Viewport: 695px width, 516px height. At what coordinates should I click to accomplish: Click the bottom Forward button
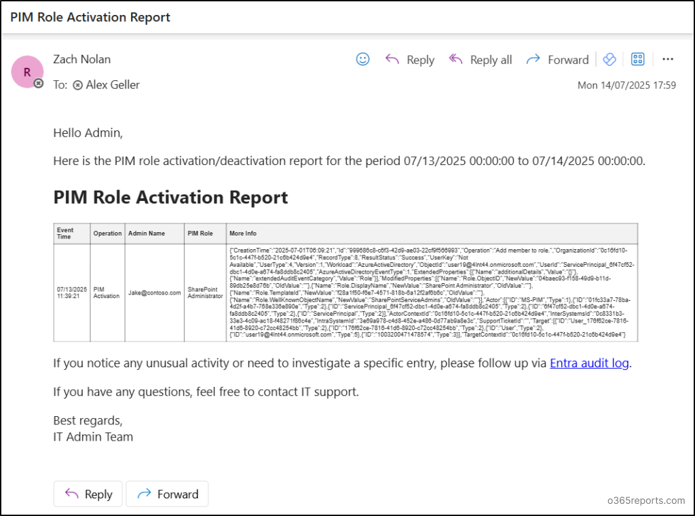pyautogui.click(x=167, y=494)
